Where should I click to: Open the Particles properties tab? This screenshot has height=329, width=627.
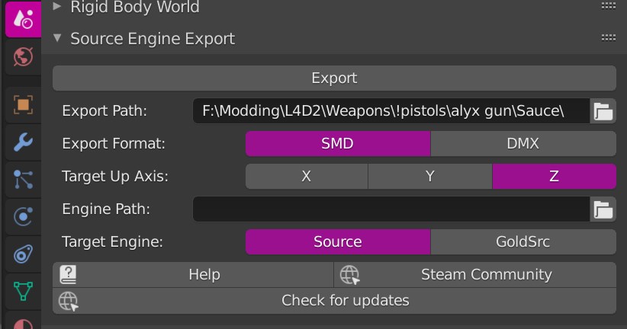pos(23,179)
